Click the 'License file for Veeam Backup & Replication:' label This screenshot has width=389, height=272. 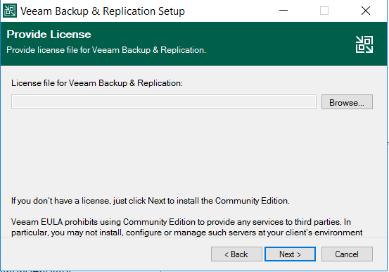(97, 83)
